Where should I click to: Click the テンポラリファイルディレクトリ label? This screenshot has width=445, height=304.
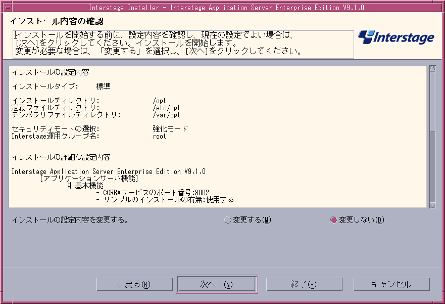coord(66,115)
